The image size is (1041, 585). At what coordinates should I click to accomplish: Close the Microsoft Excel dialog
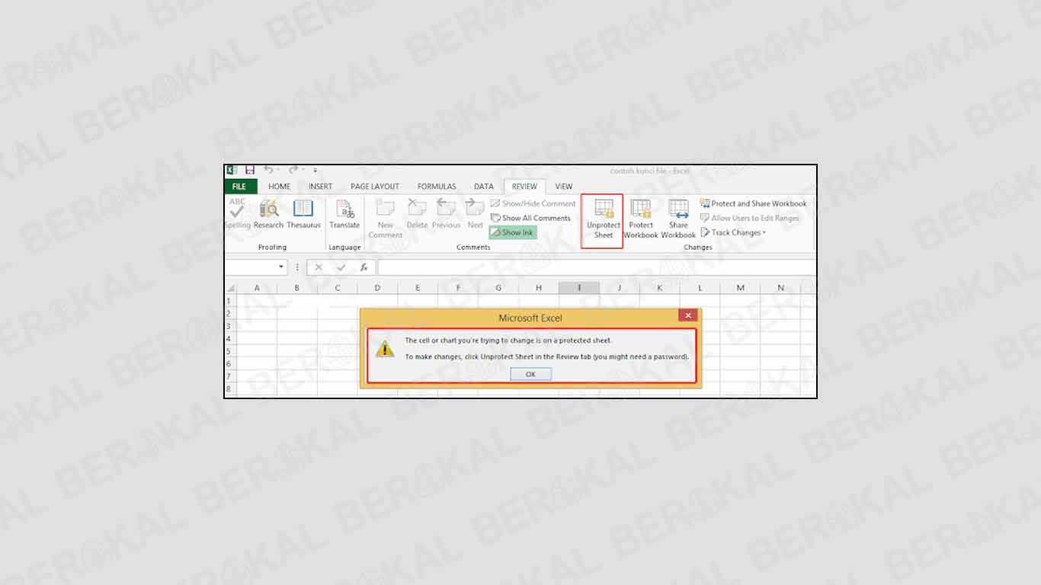click(688, 315)
